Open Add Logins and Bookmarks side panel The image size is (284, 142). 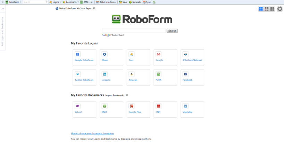[x=2, y=32]
